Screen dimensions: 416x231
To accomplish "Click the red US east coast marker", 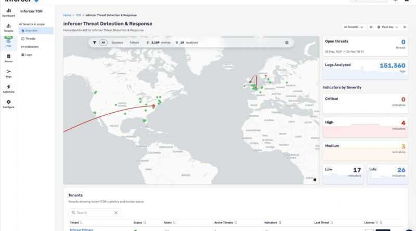I will click(153, 106).
